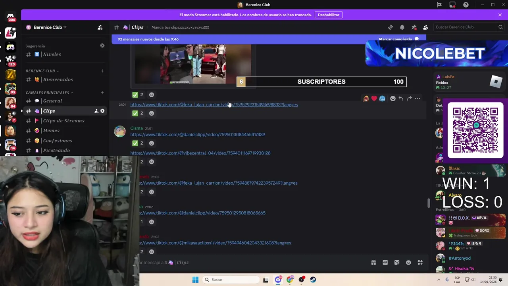Create channel in CANALES PRINCIPALES category
Viewport: 508px width, 286px height.
tap(102, 93)
